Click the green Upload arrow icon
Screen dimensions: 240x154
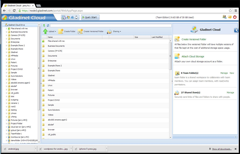(x=45, y=31)
